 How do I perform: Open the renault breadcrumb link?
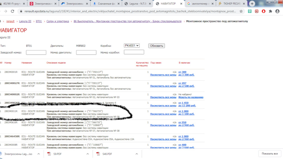tap(10, 21)
